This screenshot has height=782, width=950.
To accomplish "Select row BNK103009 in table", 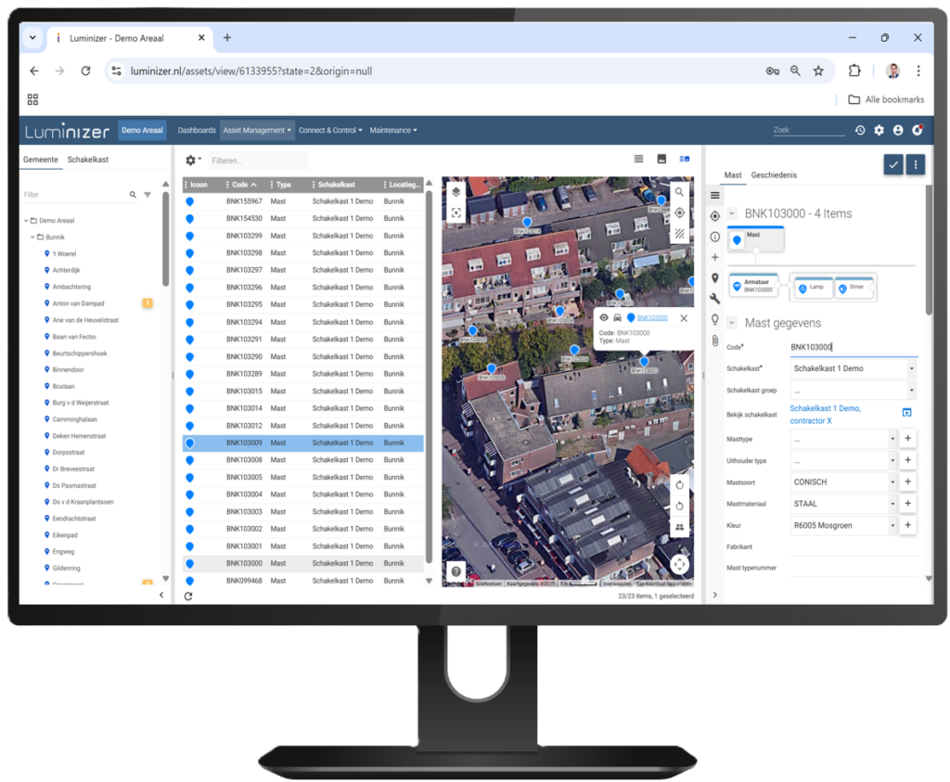I will (x=303, y=442).
